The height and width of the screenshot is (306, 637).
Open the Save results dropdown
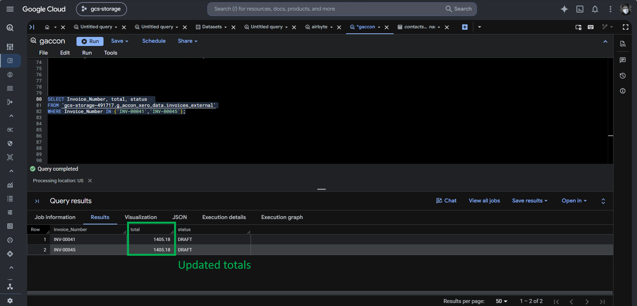[x=530, y=201]
